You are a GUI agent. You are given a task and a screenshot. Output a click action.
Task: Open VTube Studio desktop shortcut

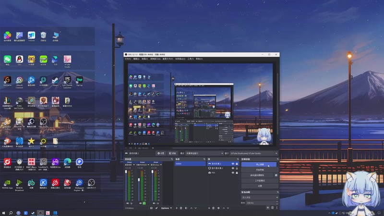[67, 61]
